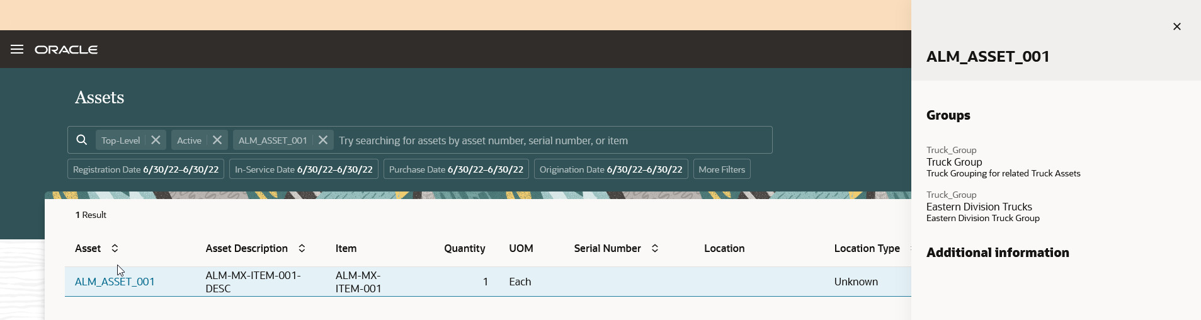
Task: Click the search magnifier icon
Action: 82,140
